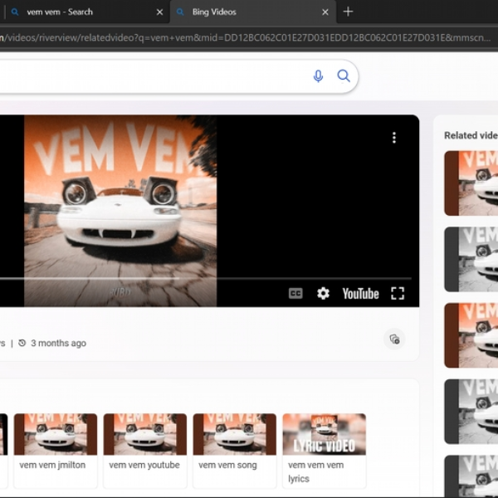The width and height of the screenshot is (498, 498).
Task: Select 'vem vem song' suggestion card
Action: tap(235, 451)
